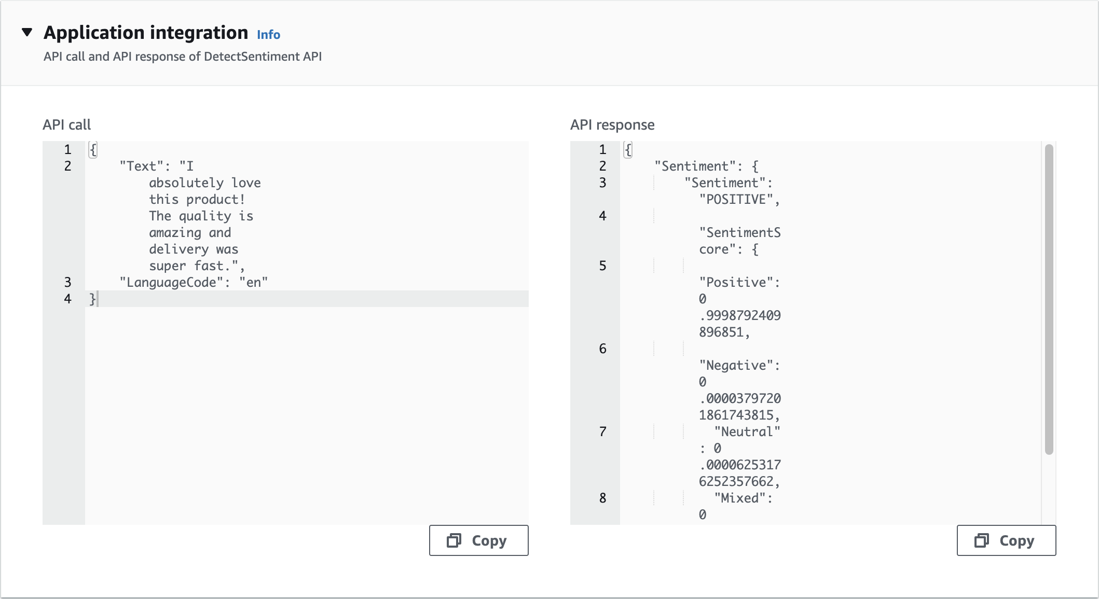The width and height of the screenshot is (1099, 599).
Task: Collapse the Application integration section triangle
Action: click(x=27, y=33)
